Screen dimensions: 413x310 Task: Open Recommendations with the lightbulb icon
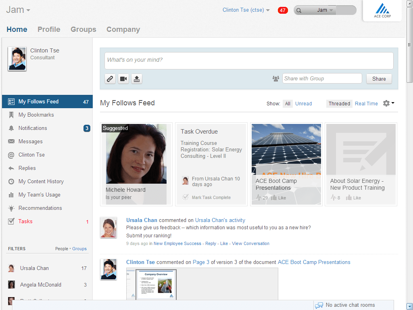coord(40,208)
